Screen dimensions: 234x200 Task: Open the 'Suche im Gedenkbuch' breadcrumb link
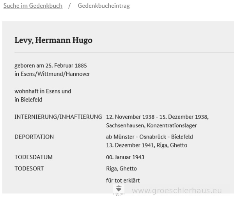click(33, 6)
